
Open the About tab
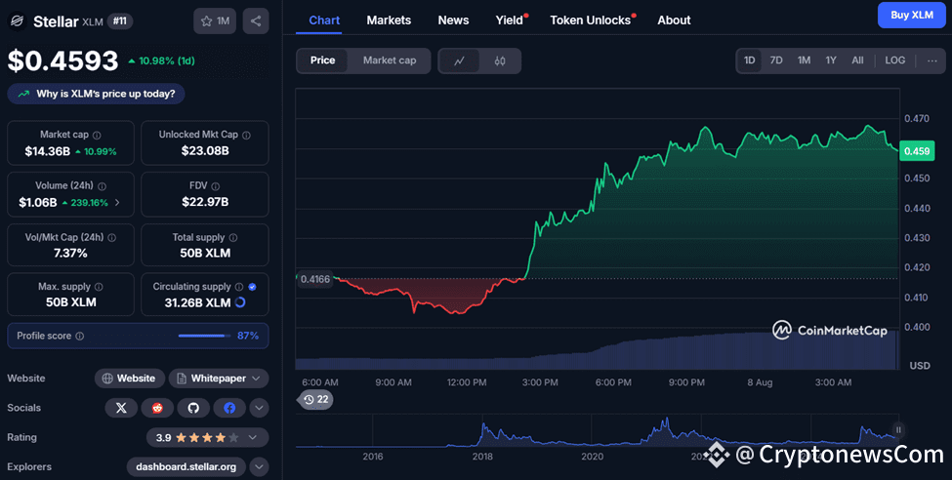point(674,20)
